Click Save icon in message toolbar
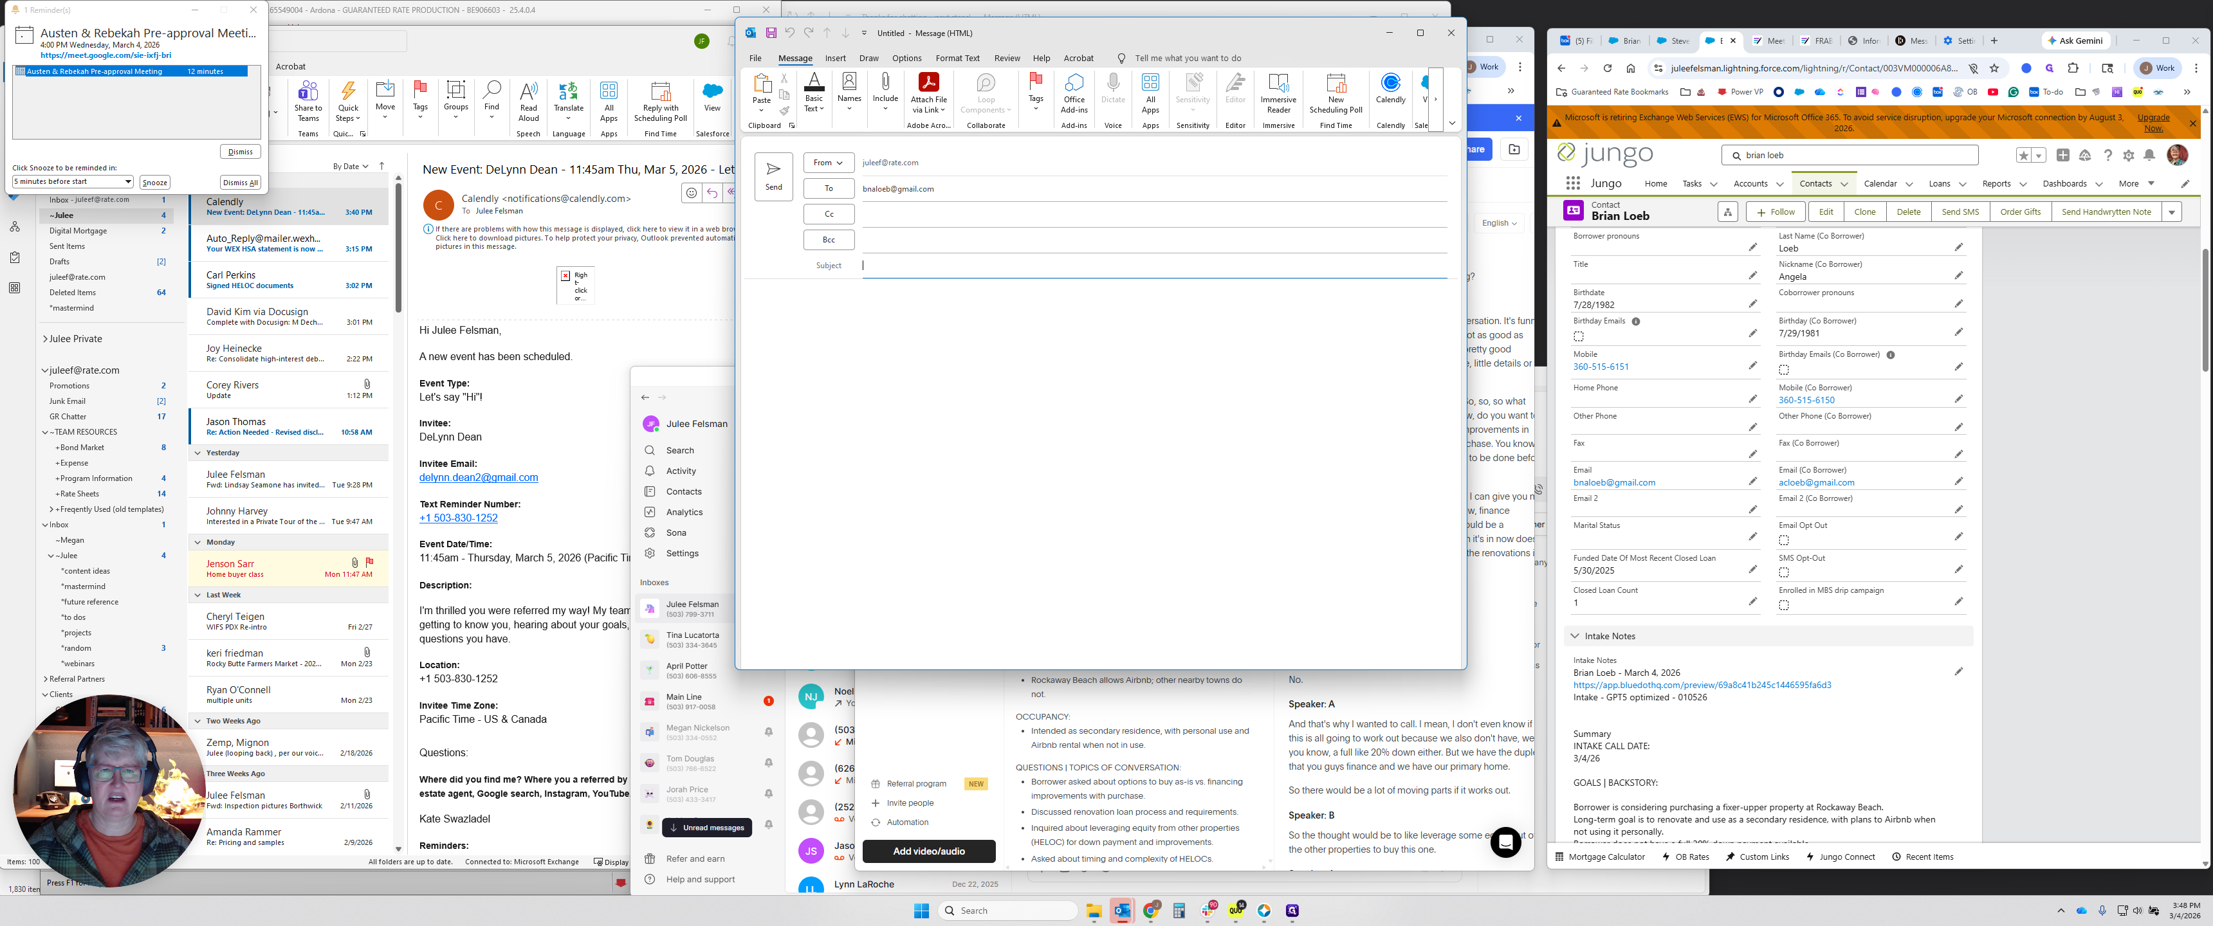This screenshot has width=2213, height=926. pyautogui.click(x=771, y=33)
